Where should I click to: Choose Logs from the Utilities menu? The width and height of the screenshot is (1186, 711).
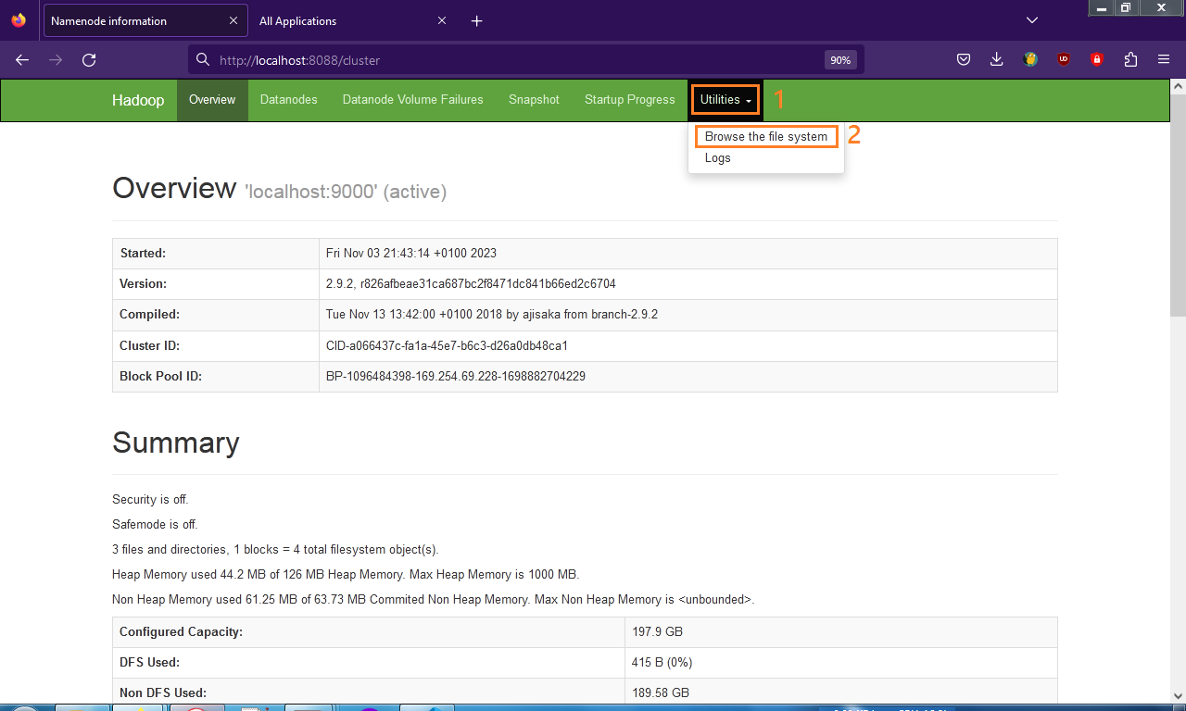718,158
